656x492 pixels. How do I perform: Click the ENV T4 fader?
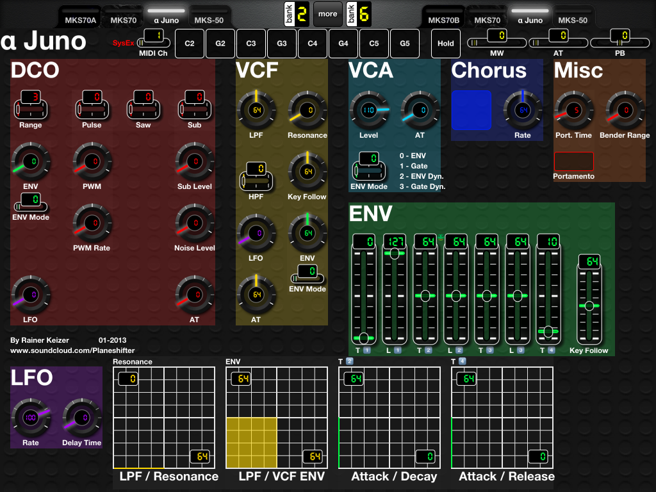click(548, 289)
